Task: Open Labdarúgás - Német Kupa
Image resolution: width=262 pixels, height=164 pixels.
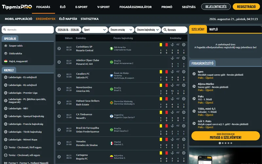Action: (x=23, y=140)
